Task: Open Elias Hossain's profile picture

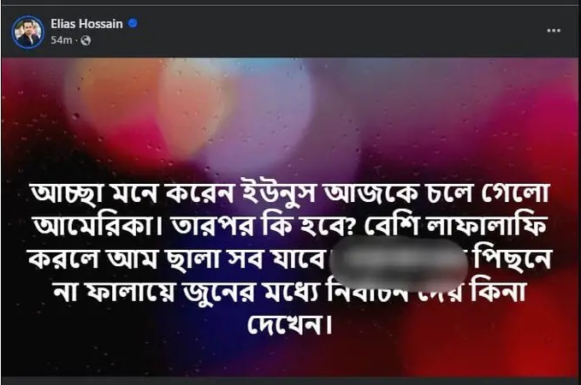Action: coord(27,33)
